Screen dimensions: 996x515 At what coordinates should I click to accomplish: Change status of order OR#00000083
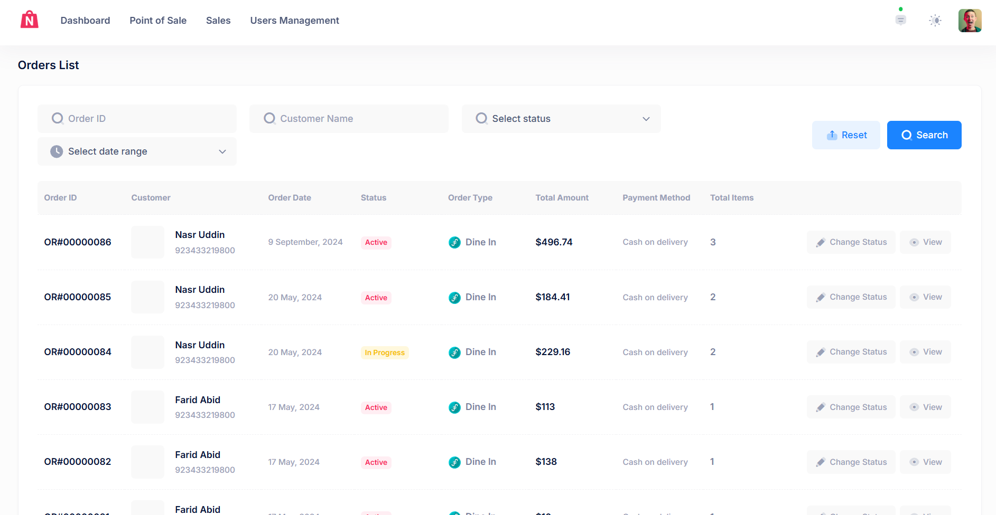(851, 407)
